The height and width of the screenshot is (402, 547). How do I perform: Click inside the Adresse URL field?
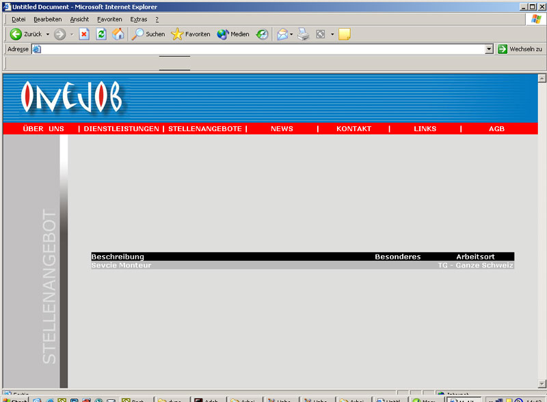(260, 49)
